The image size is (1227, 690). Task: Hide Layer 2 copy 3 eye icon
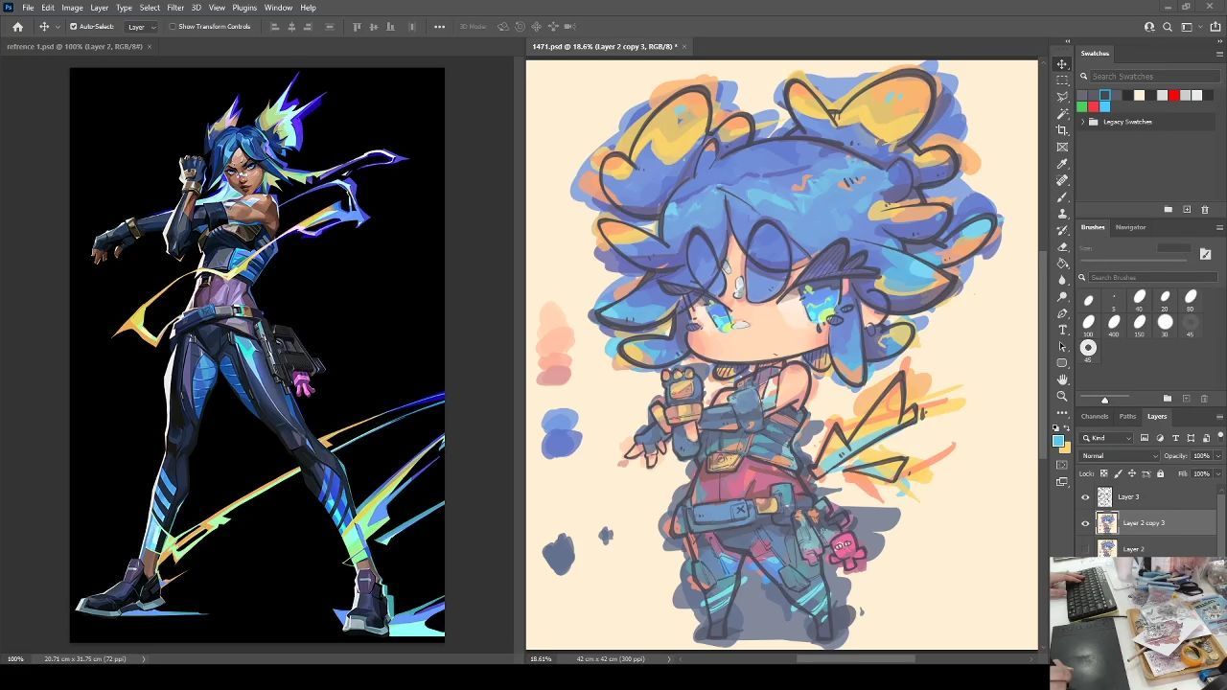[x=1085, y=523]
